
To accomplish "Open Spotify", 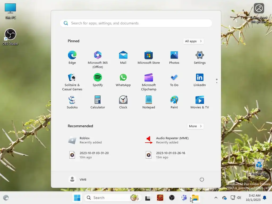I will click(98, 80).
